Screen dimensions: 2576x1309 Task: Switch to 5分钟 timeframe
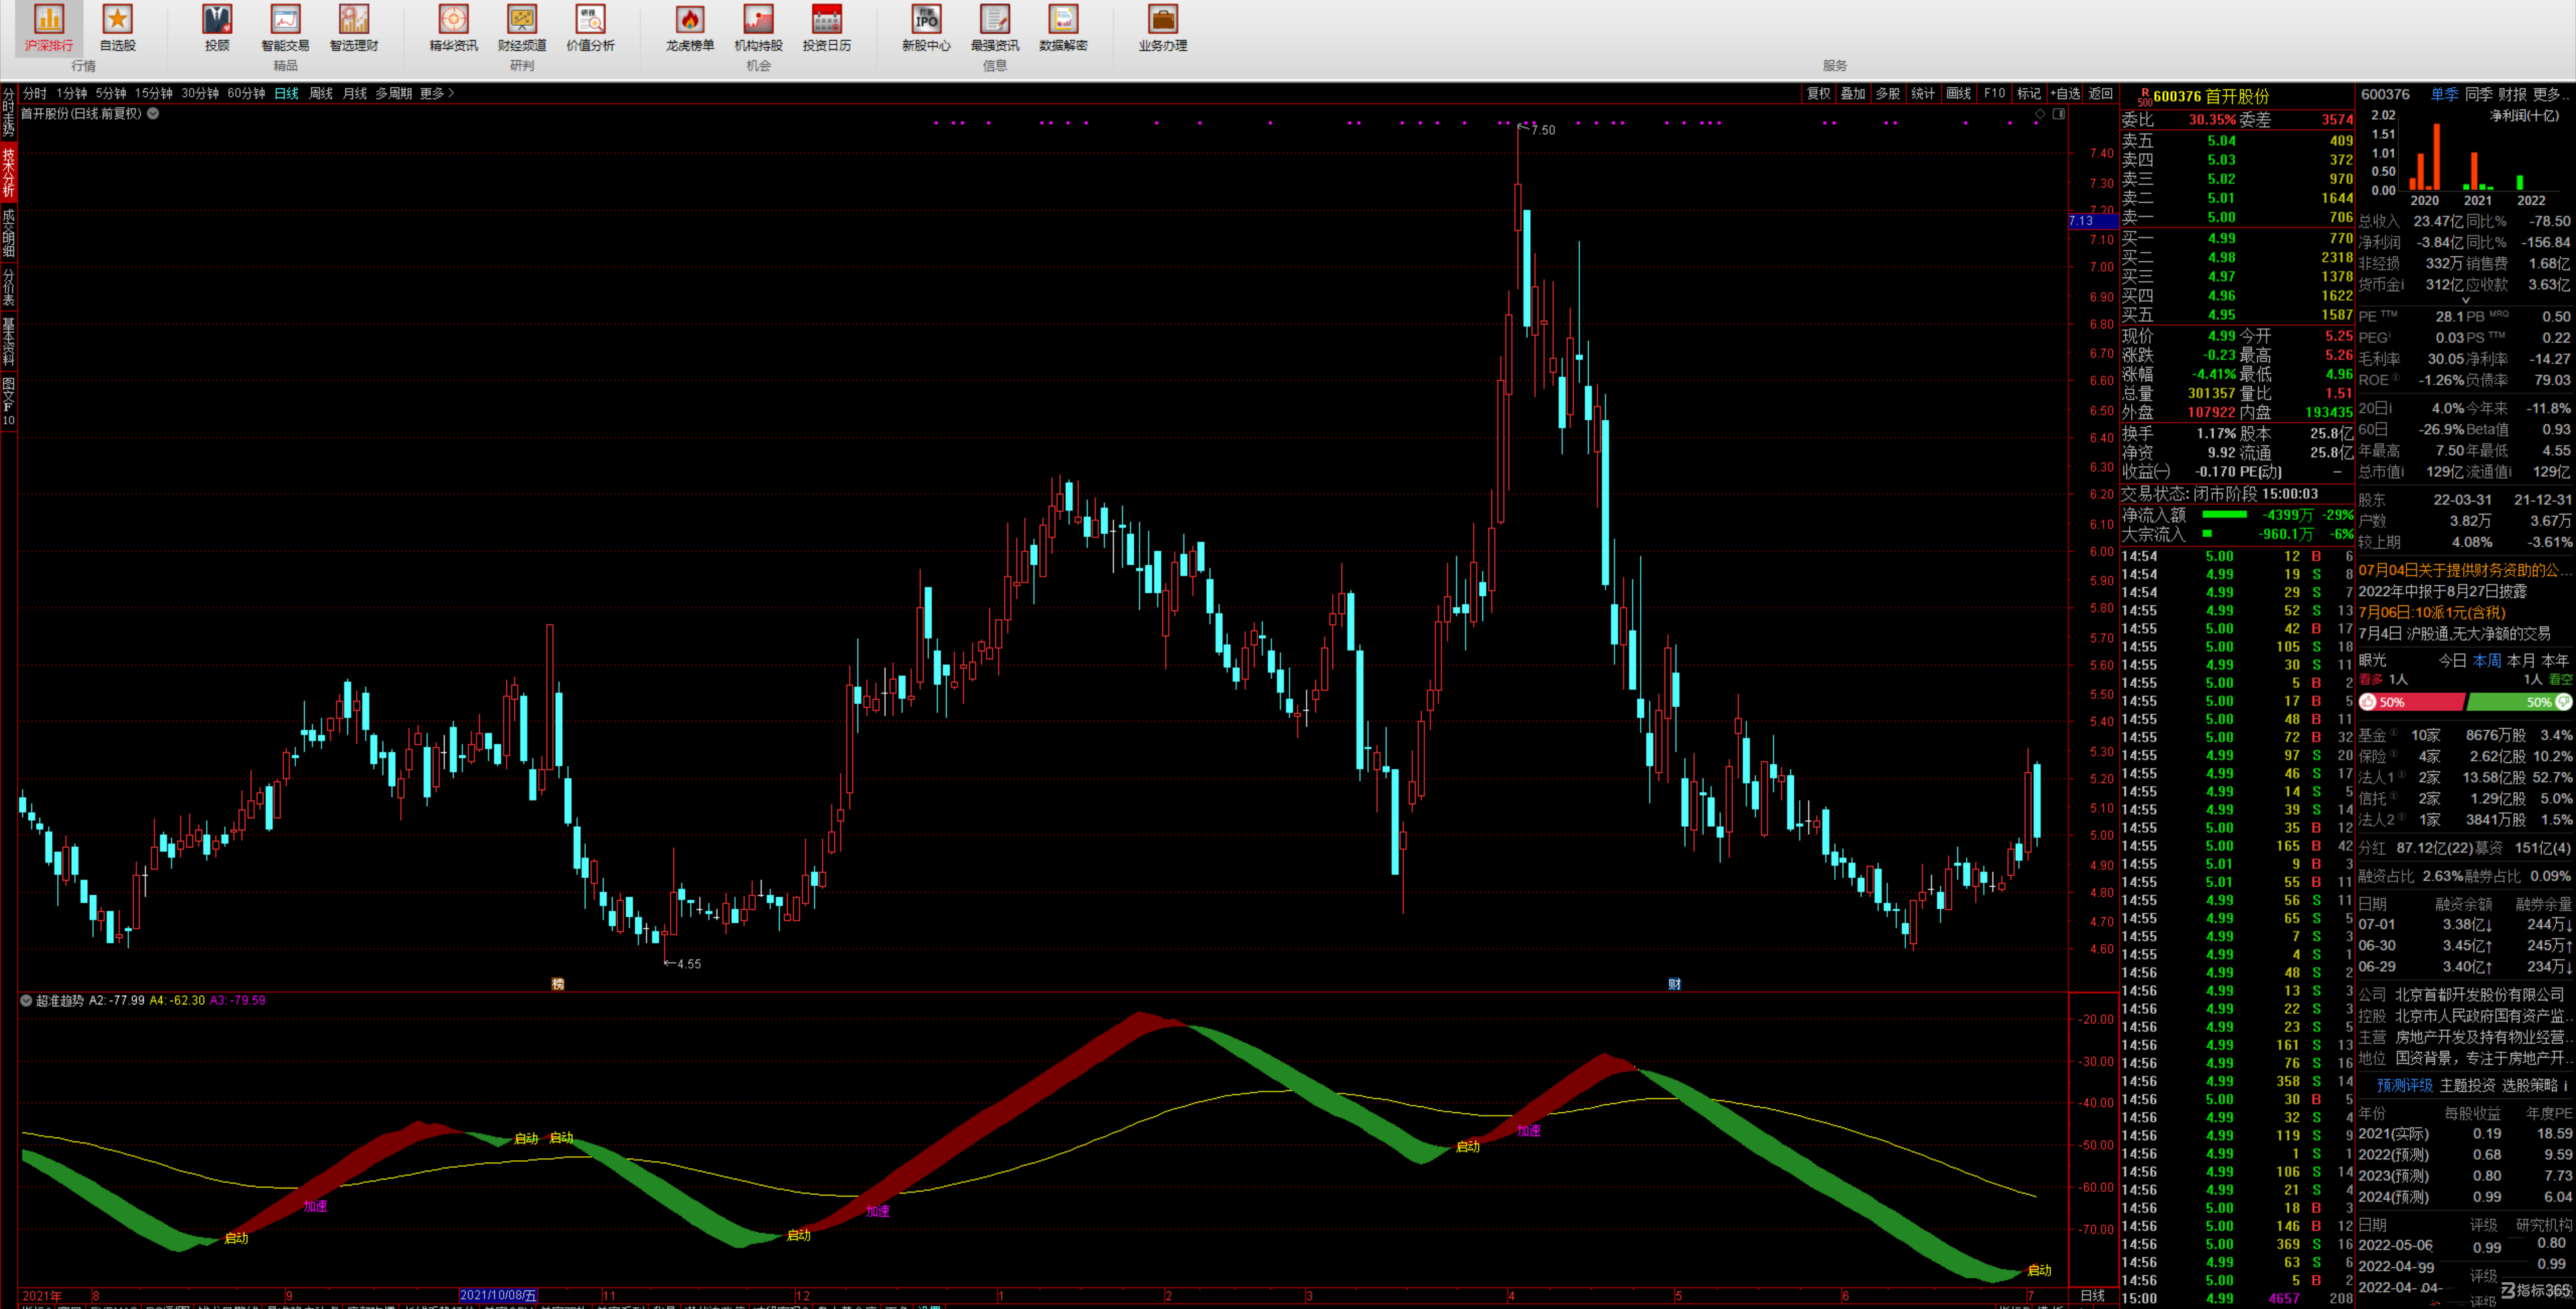[111, 93]
